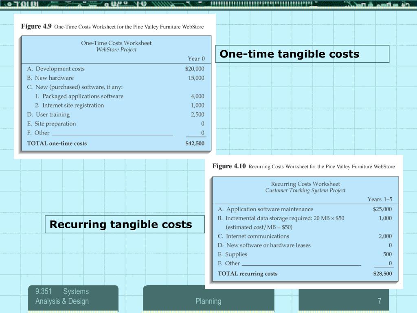The width and height of the screenshot is (417, 313).
Task: Click "C. New (purchased) software, if any:"
Action: click(75, 87)
